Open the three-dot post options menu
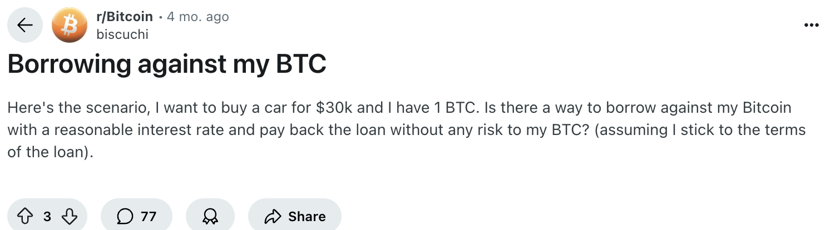This screenshot has height=230, width=835. 811,25
